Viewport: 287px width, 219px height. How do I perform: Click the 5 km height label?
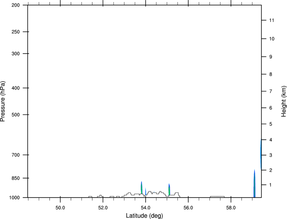(270, 124)
